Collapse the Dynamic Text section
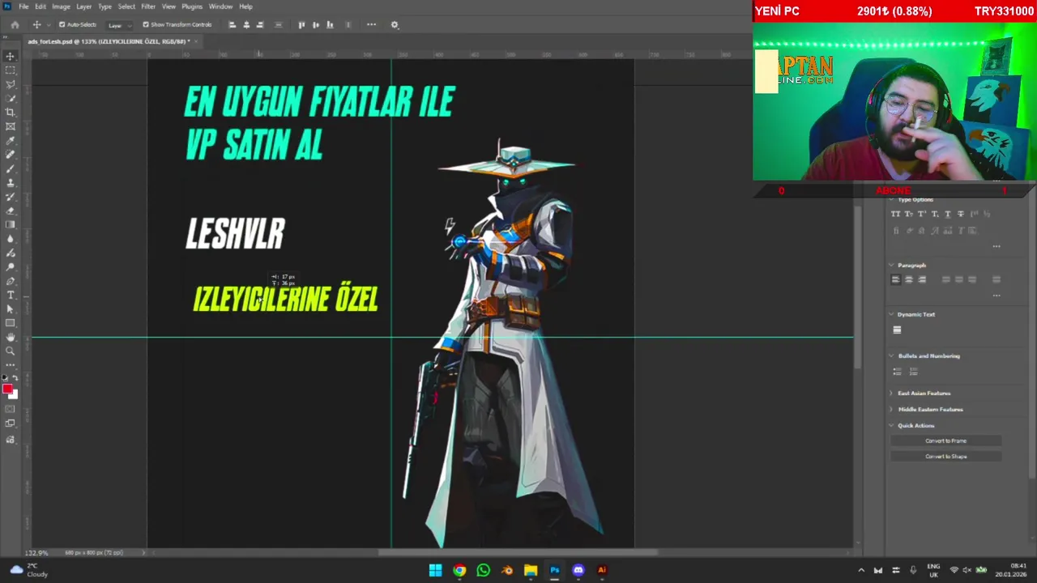 tap(892, 314)
